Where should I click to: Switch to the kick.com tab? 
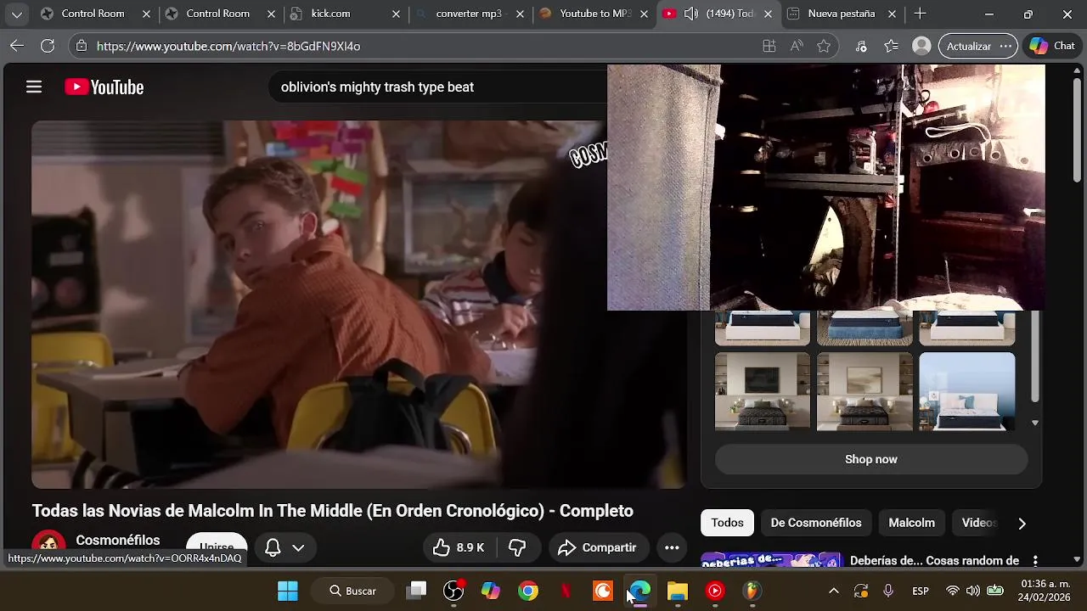(346, 14)
